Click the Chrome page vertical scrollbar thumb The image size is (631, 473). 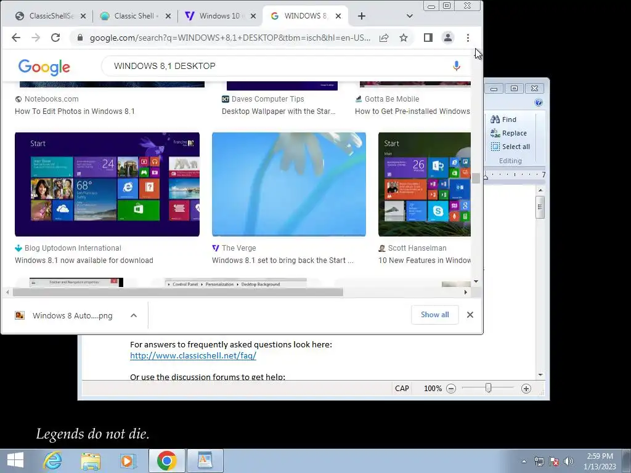click(476, 178)
